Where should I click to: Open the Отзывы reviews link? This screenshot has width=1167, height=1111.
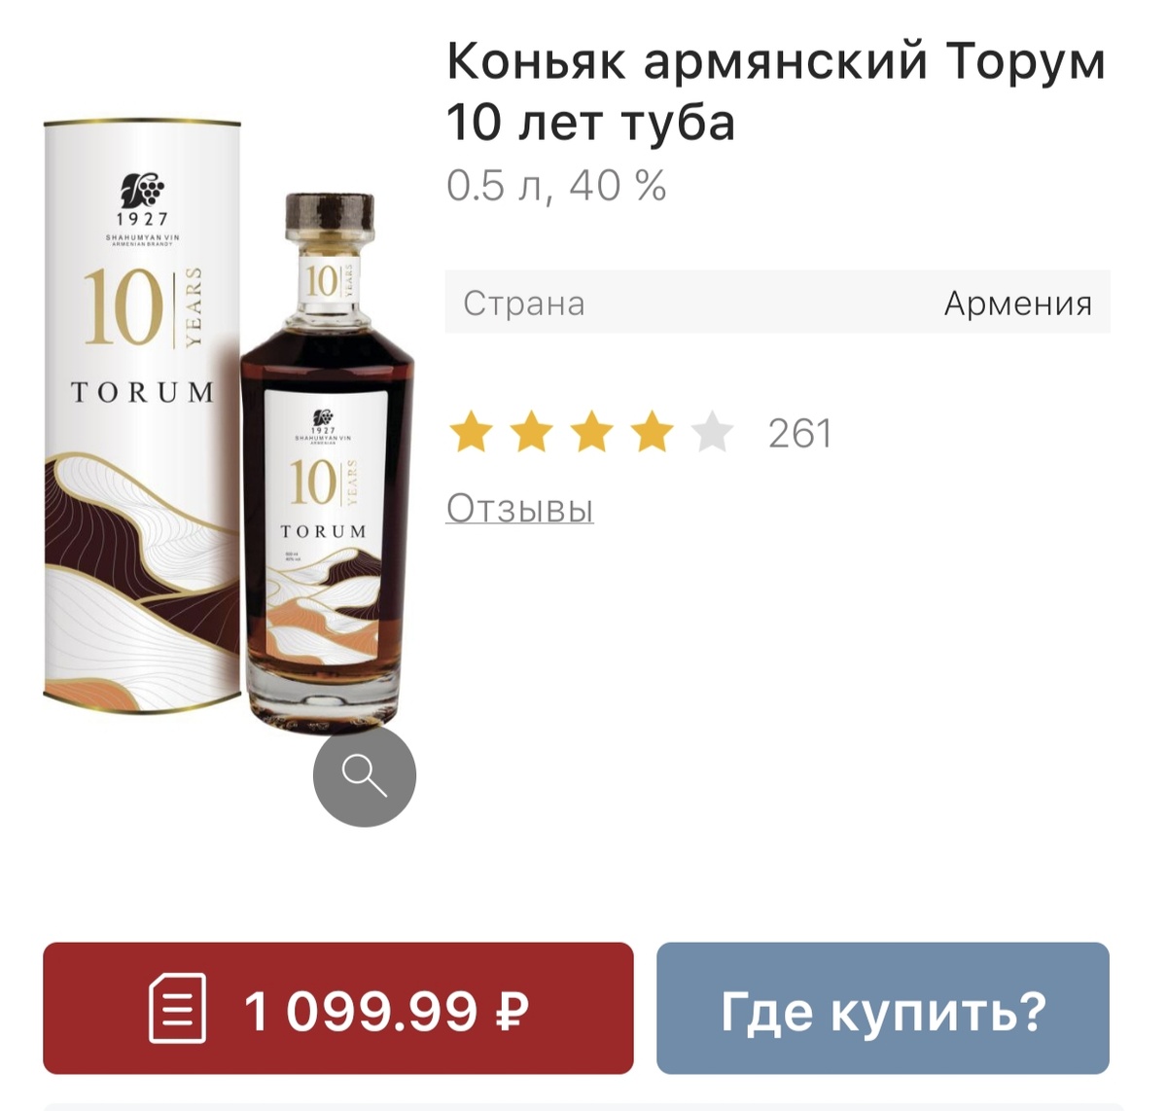click(x=519, y=508)
